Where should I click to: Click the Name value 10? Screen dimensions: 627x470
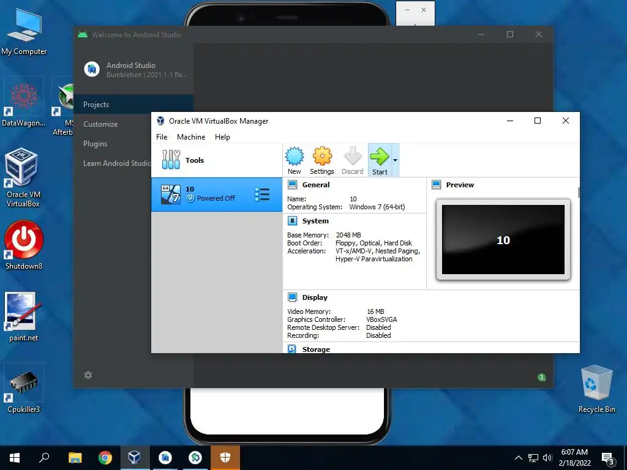353,199
